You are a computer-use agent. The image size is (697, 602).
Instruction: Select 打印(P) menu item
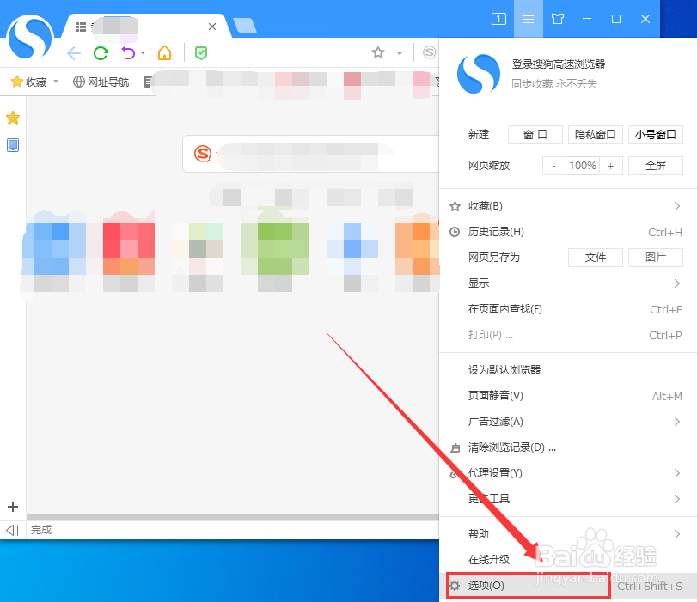coord(567,335)
